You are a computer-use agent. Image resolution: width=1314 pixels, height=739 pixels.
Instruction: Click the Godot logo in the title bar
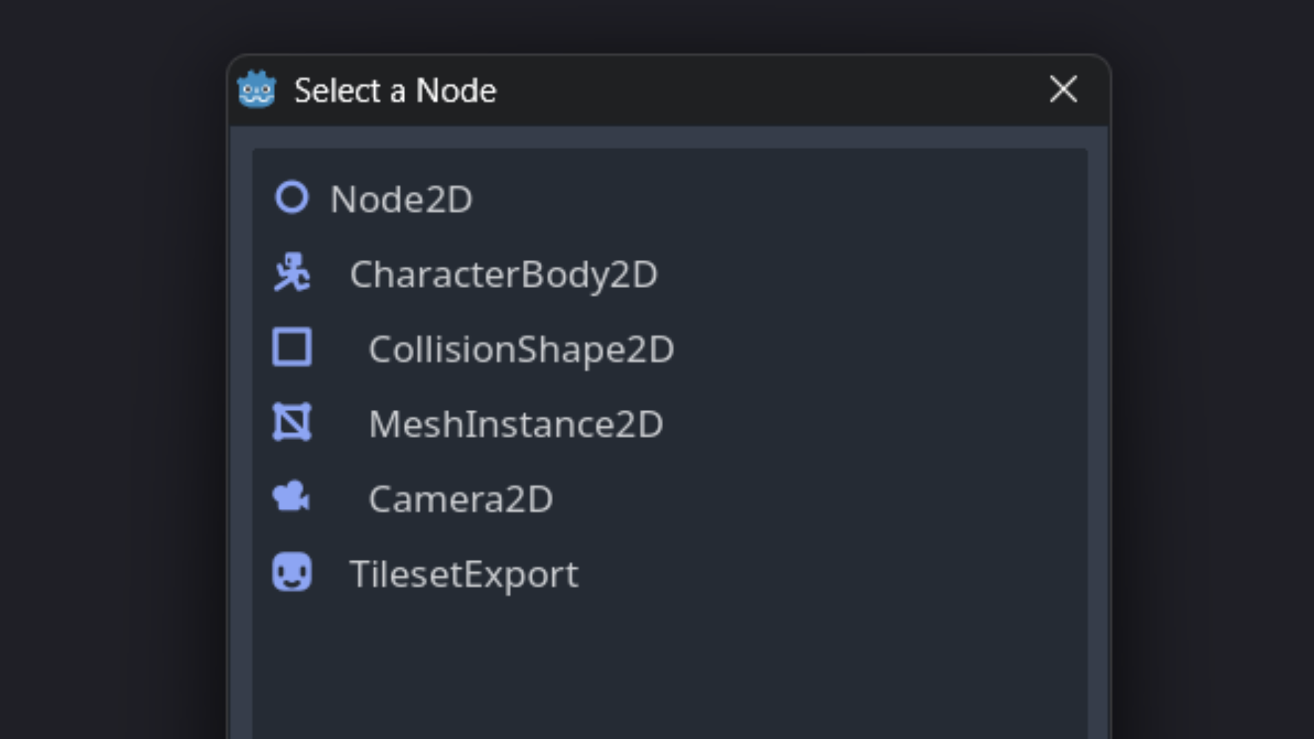[257, 90]
